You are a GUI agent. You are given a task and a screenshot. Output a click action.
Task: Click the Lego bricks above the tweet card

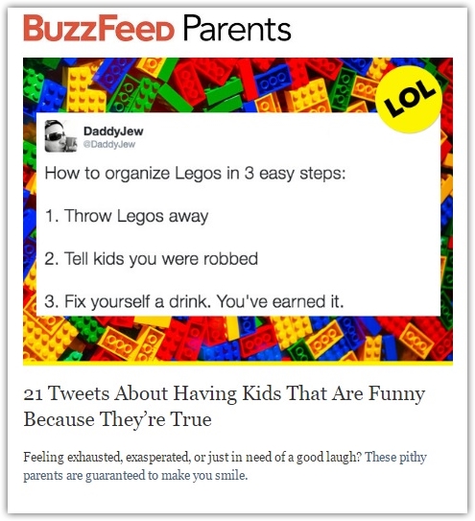(200, 84)
